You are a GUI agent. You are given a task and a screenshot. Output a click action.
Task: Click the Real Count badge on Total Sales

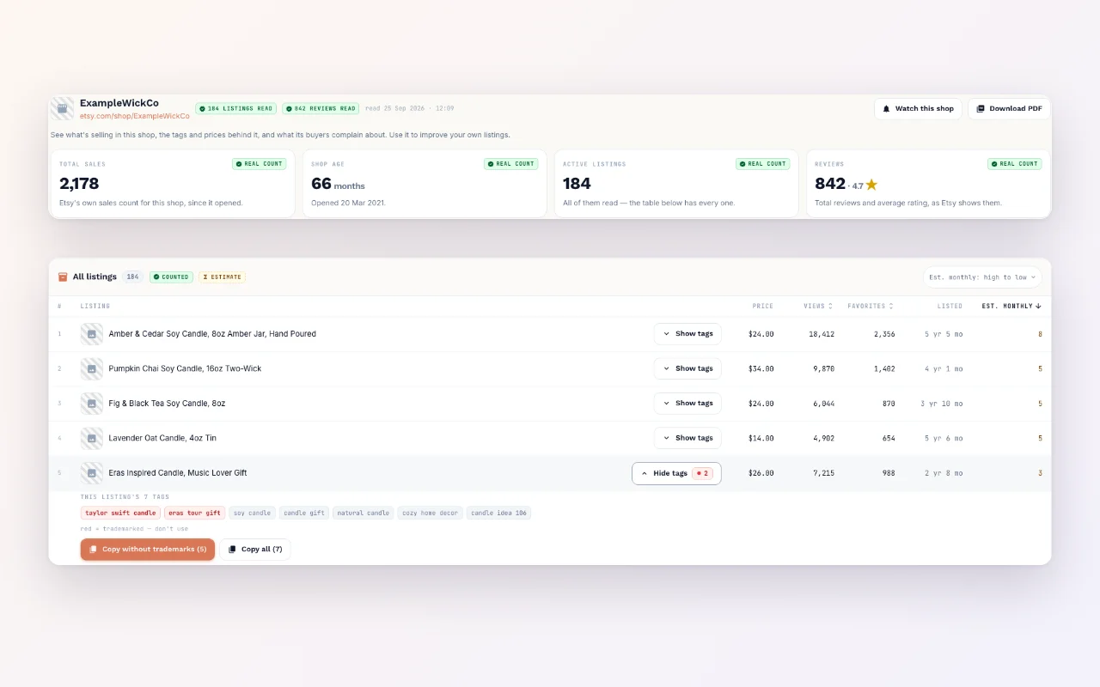259,164
